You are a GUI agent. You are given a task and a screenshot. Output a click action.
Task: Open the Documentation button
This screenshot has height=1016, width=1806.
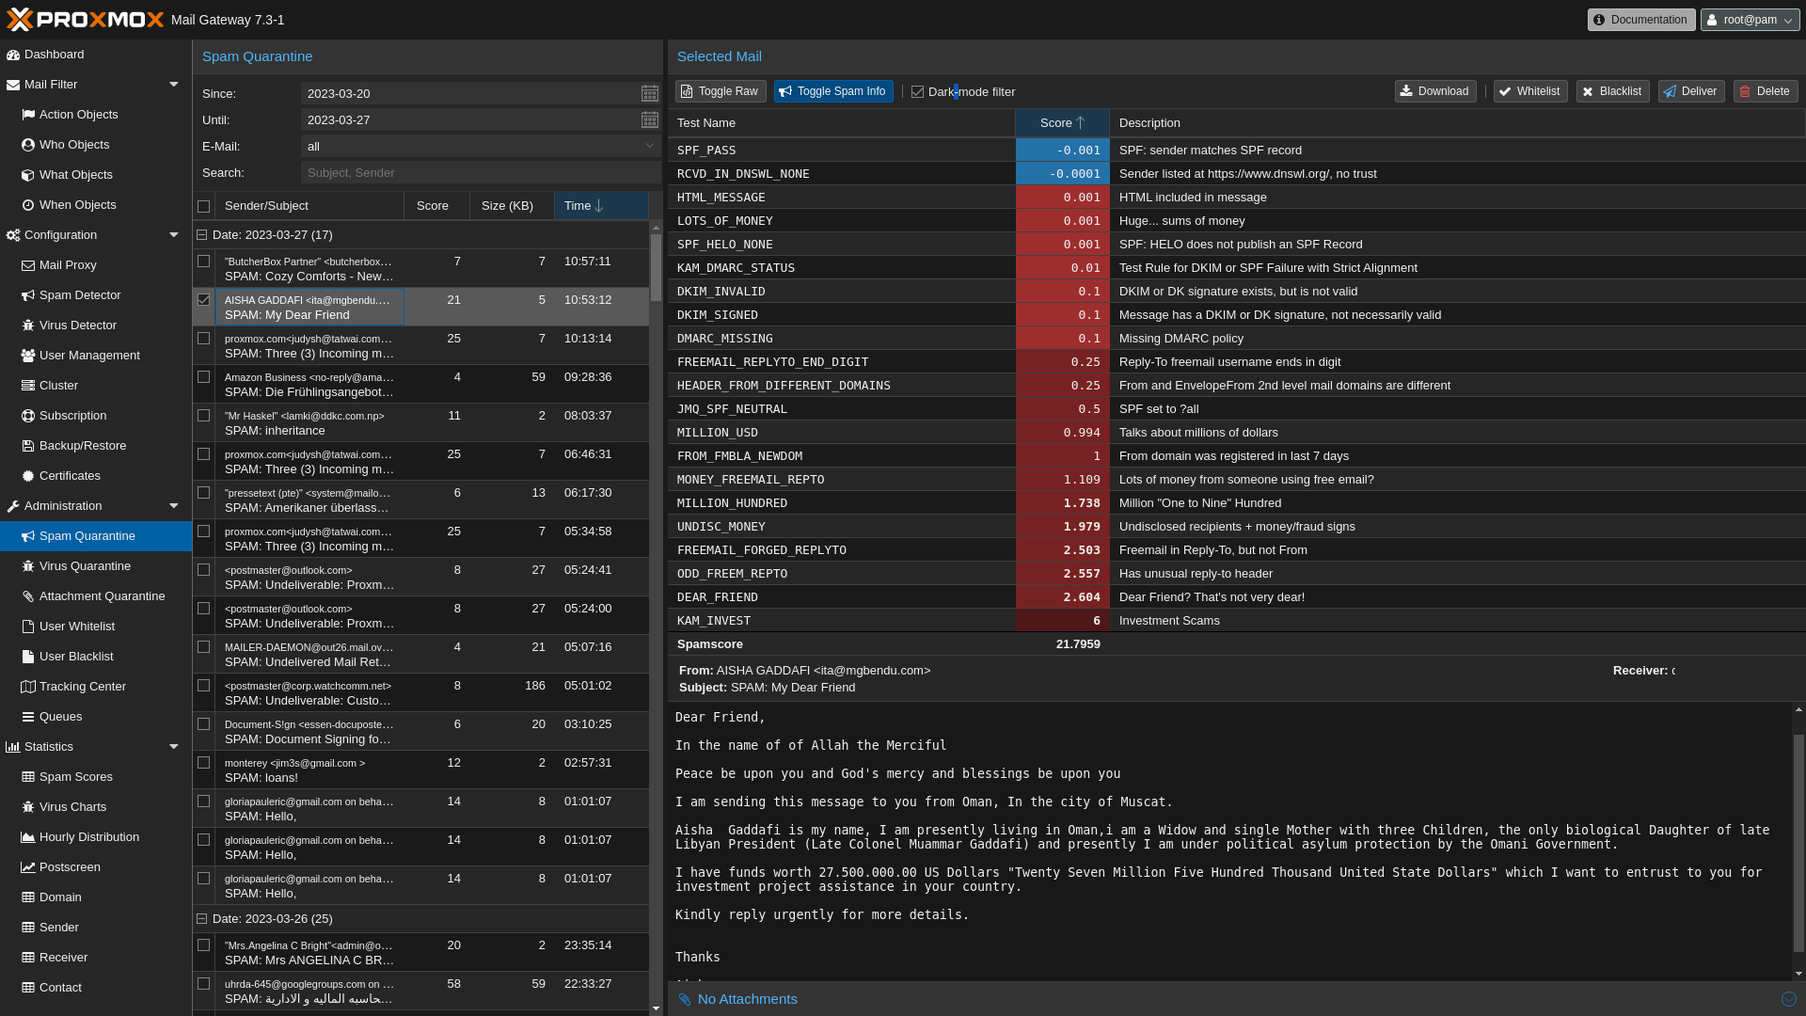coord(1640,20)
